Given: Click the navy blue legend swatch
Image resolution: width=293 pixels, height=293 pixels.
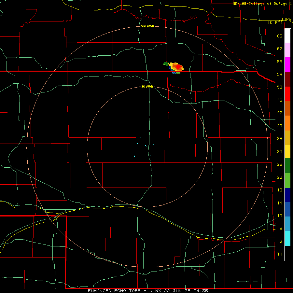Looking at the screenshot, I should pos(287,195).
